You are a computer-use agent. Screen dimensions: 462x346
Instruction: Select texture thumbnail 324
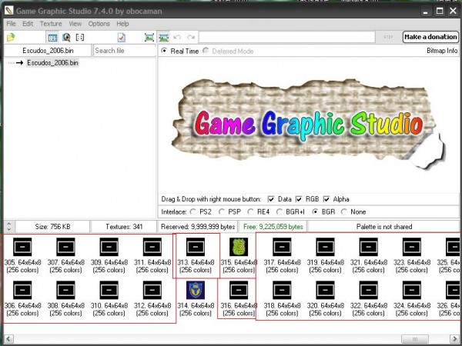pyautogui.click(x=412, y=290)
